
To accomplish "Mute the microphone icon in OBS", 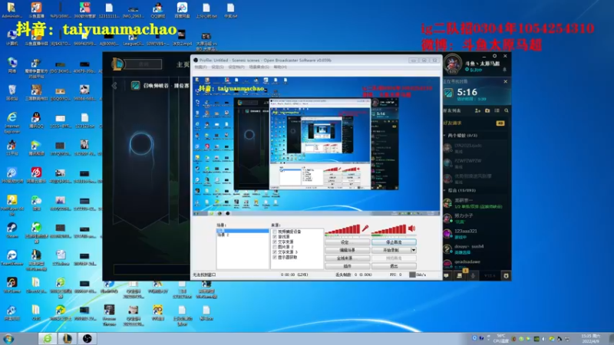I will point(365,228).
